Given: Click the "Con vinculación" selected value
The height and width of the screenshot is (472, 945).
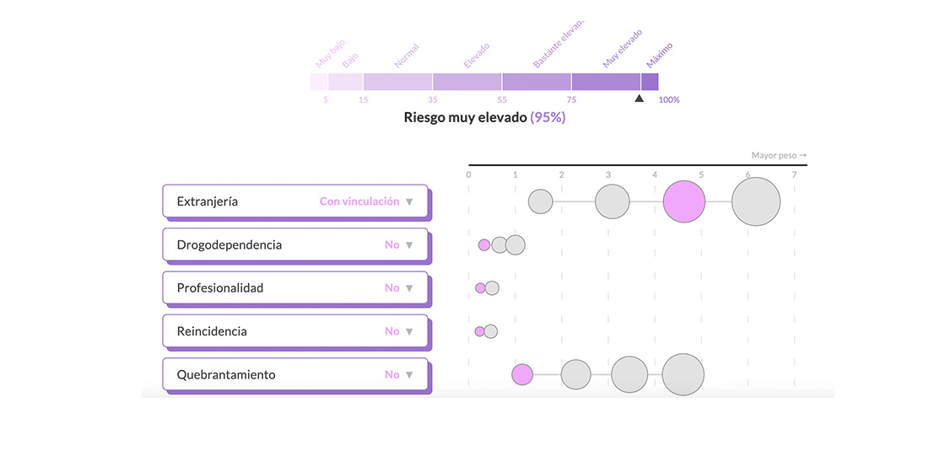Looking at the screenshot, I should pos(359,202).
